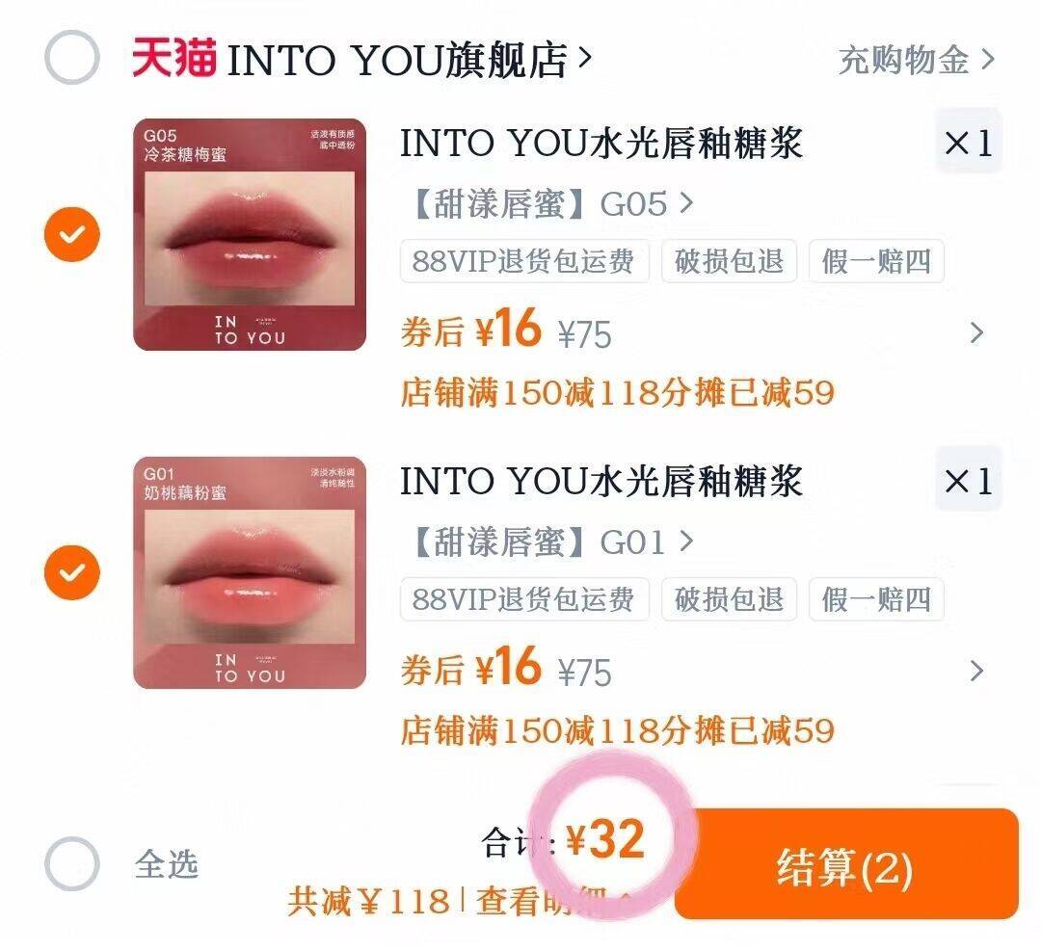Open the first INTO YOU水光唇釉糖浆 title

[601, 144]
